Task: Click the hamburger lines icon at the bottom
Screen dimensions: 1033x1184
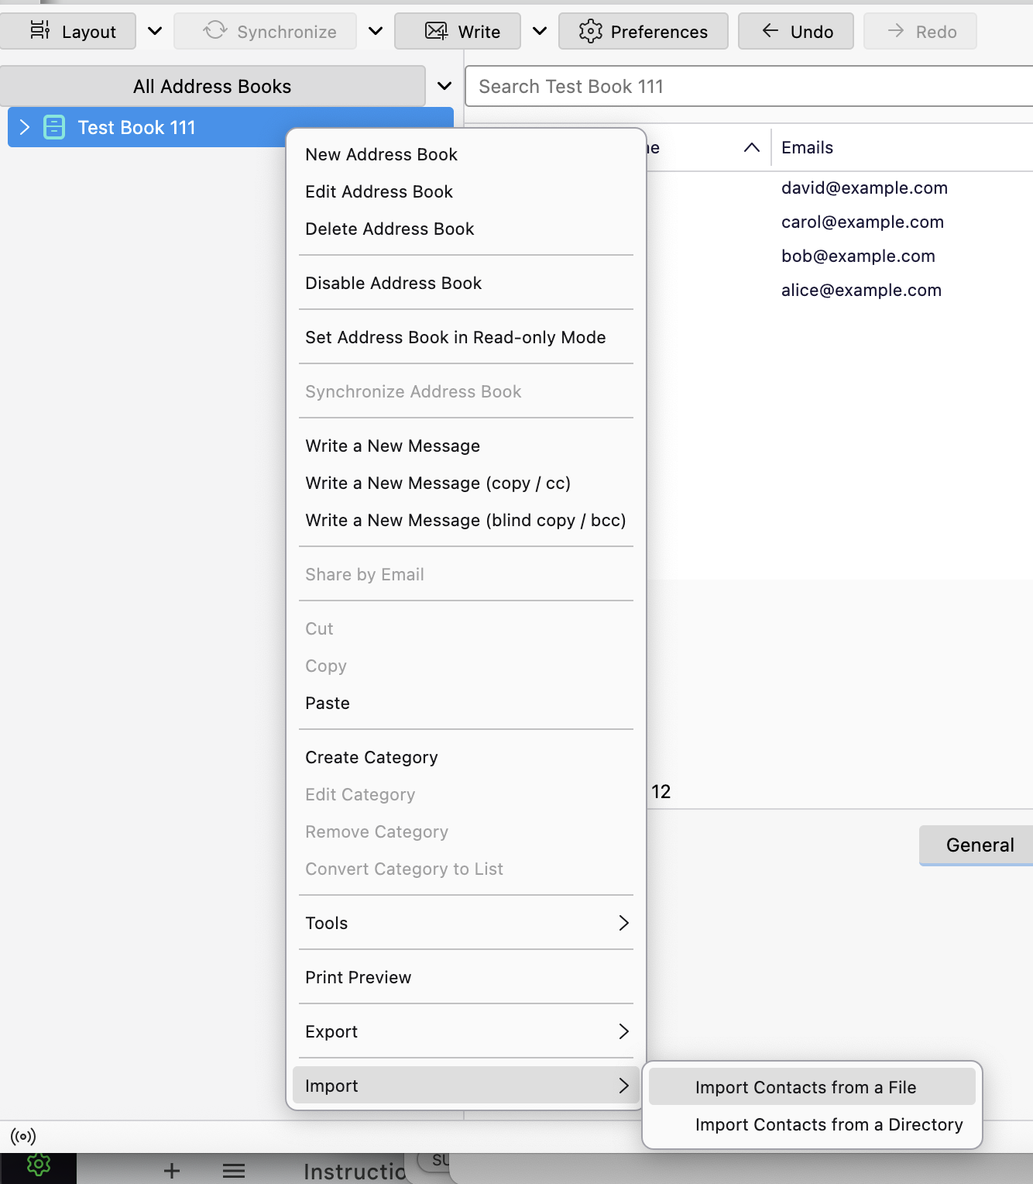Action: point(234,1171)
